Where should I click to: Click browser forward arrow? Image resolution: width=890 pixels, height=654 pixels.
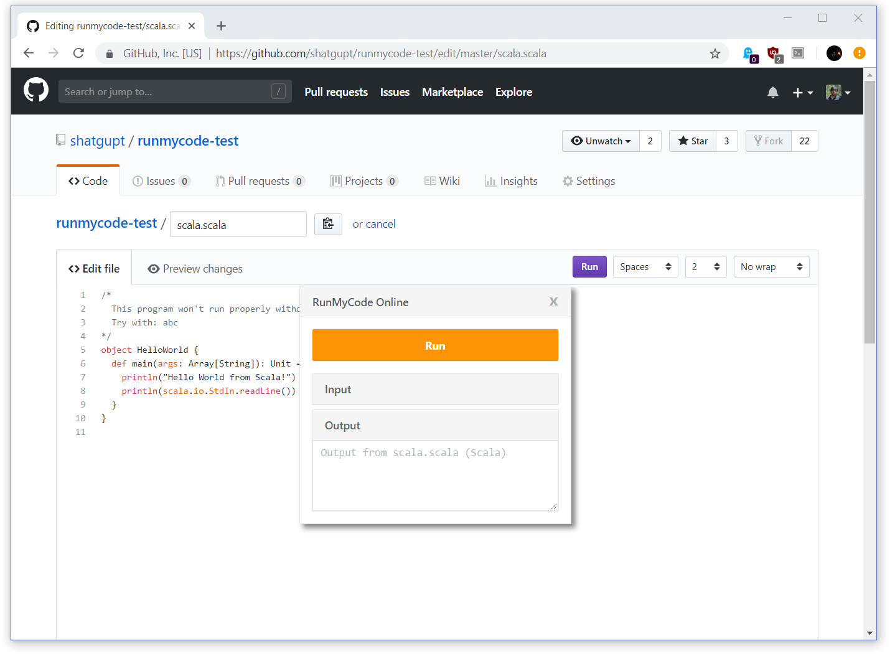(x=54, y=53)
